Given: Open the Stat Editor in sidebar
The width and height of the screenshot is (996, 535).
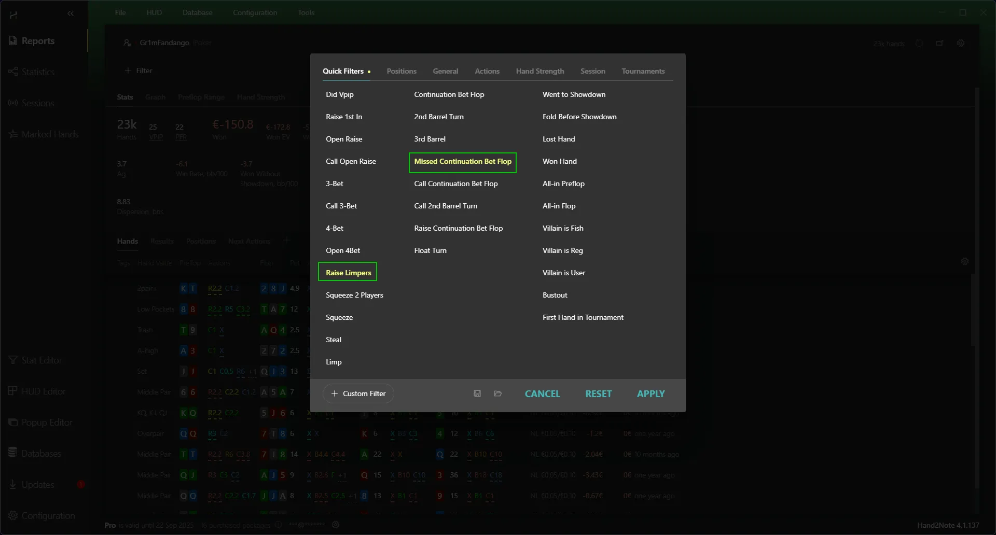Looking at the screenshot, I should (41, 360).
